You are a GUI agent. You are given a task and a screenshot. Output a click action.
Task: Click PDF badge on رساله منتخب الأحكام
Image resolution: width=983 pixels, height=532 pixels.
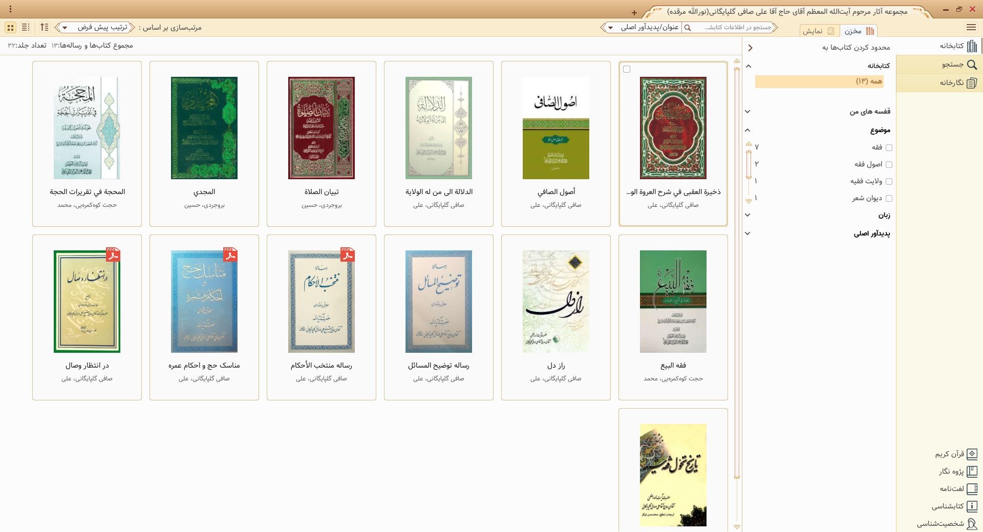pos(348,254)
